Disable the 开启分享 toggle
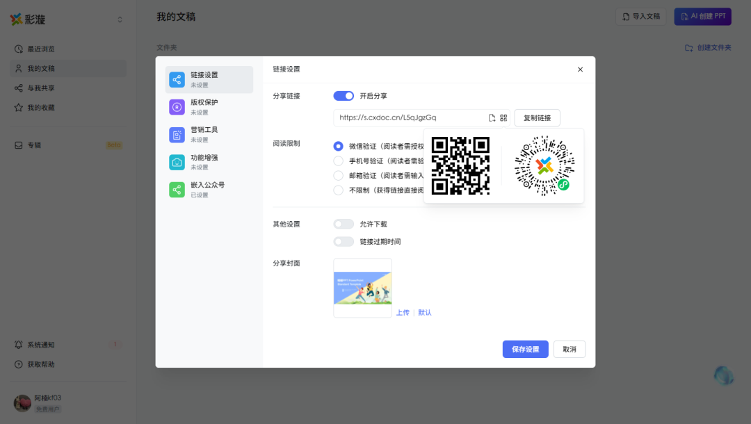Viewport: 751px width, 424px height. [344, 96]
